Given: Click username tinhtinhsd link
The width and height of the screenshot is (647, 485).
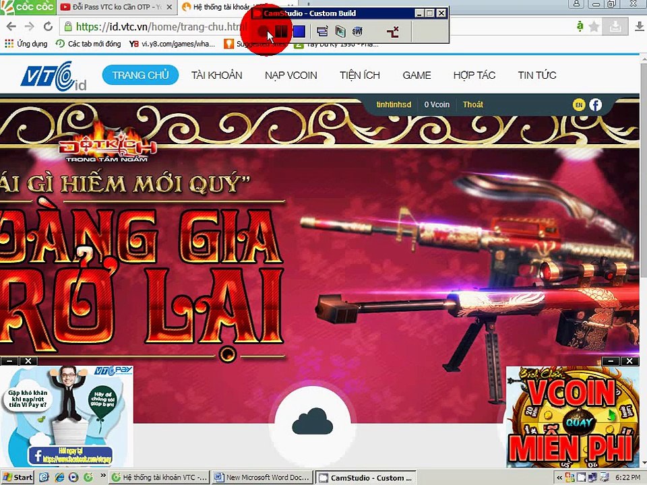Looking at the screenshot, I should (394, 105).
